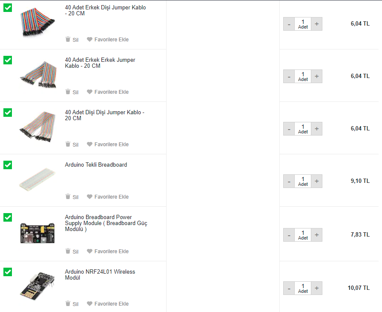
Task: Increase quantity of Erkek Dişi Jumper Kablo
Action: [x=316, y=24]
